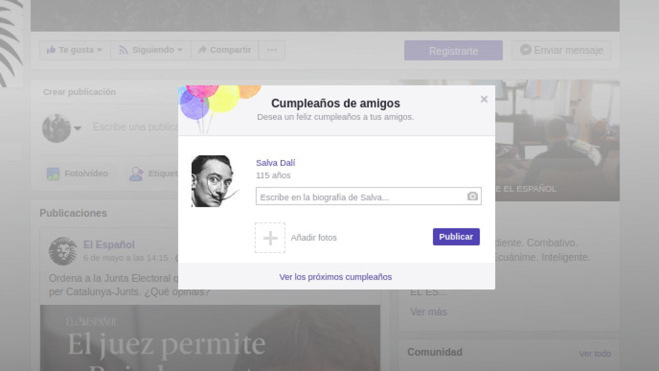This screenshot has width=659, height=371.
Task: Click Ver más in the about section
Action: point(428,312)
